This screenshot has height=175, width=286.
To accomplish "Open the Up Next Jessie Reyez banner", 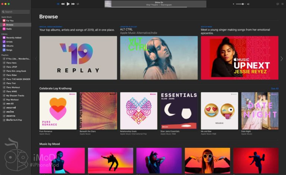I will click(x=240, y=58).
